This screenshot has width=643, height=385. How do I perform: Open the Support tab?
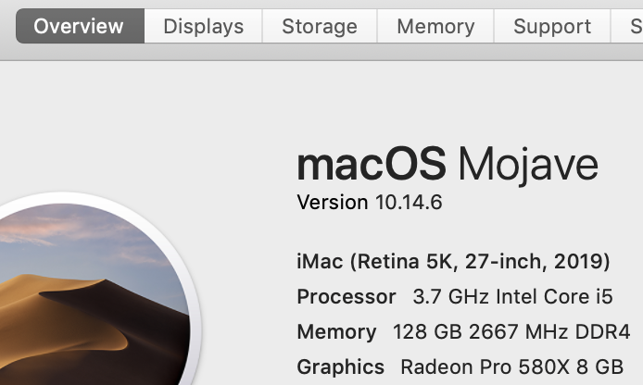point(552,26)
